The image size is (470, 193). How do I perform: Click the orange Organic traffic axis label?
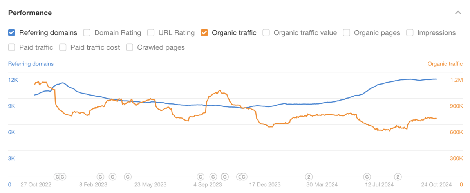coord(445,64)
